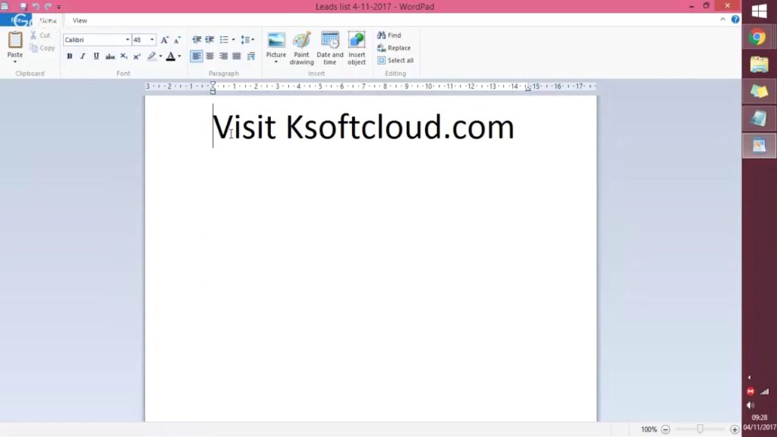The width and height of the screenshot is (777, 437).
Task: Click the text color A swatch
Action: [x=171, y=56]
